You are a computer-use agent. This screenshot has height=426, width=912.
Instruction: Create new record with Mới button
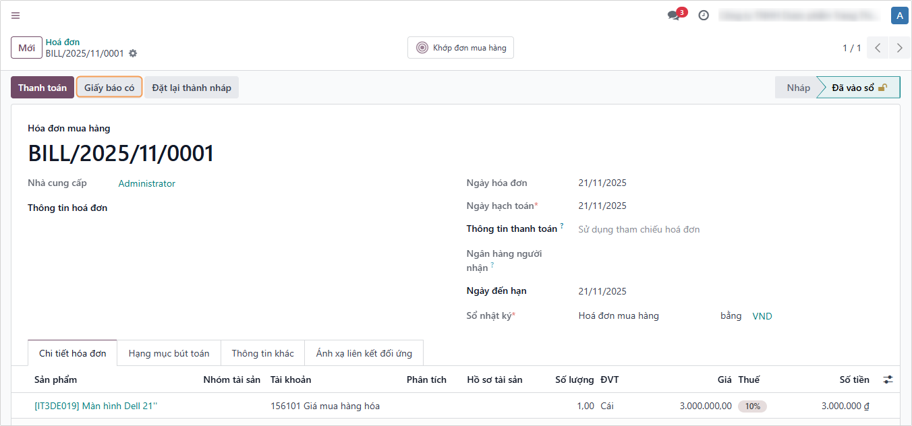[x=27, y=48]
